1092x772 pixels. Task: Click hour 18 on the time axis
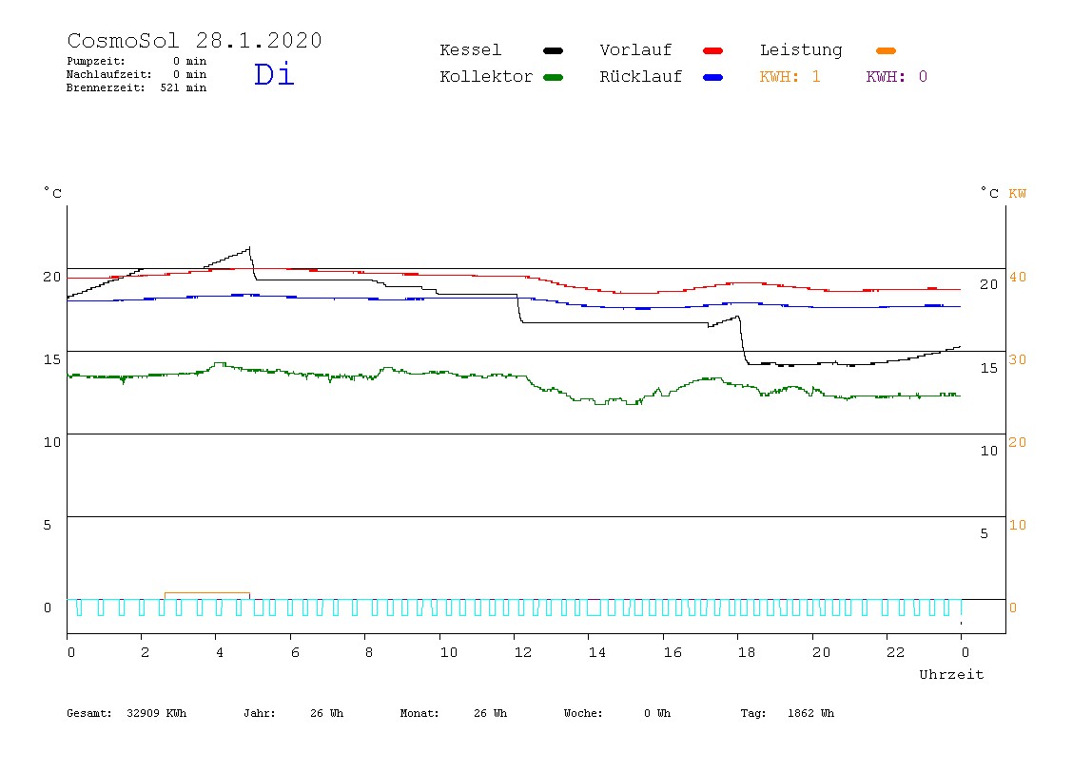coord(746,653)
